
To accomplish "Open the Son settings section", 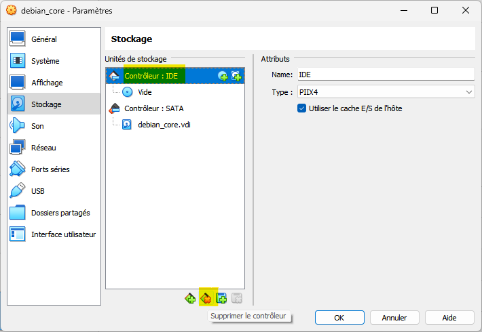I will pyautogui.click(x=54, y=126).
